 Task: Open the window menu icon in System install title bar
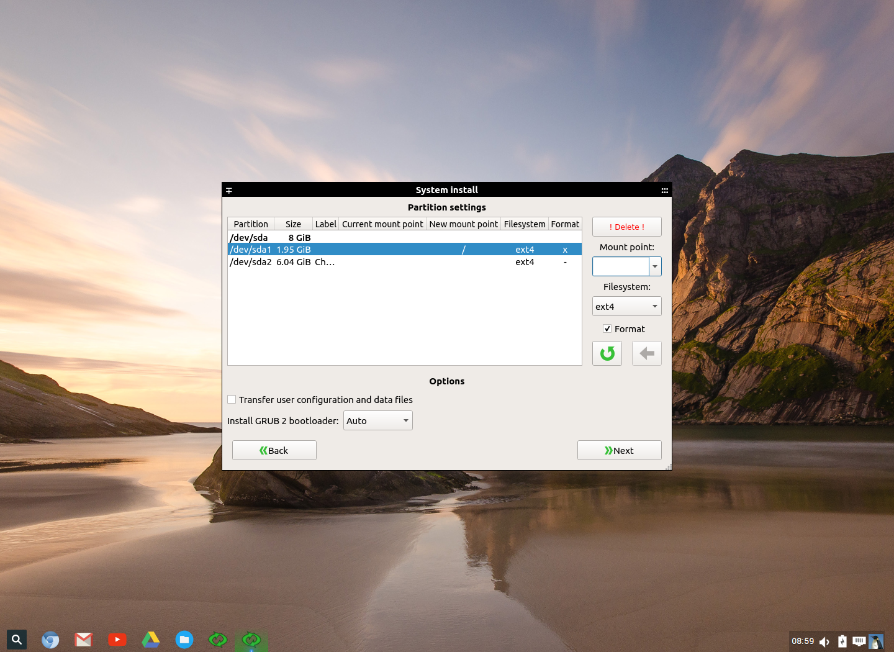click(229, 190)
